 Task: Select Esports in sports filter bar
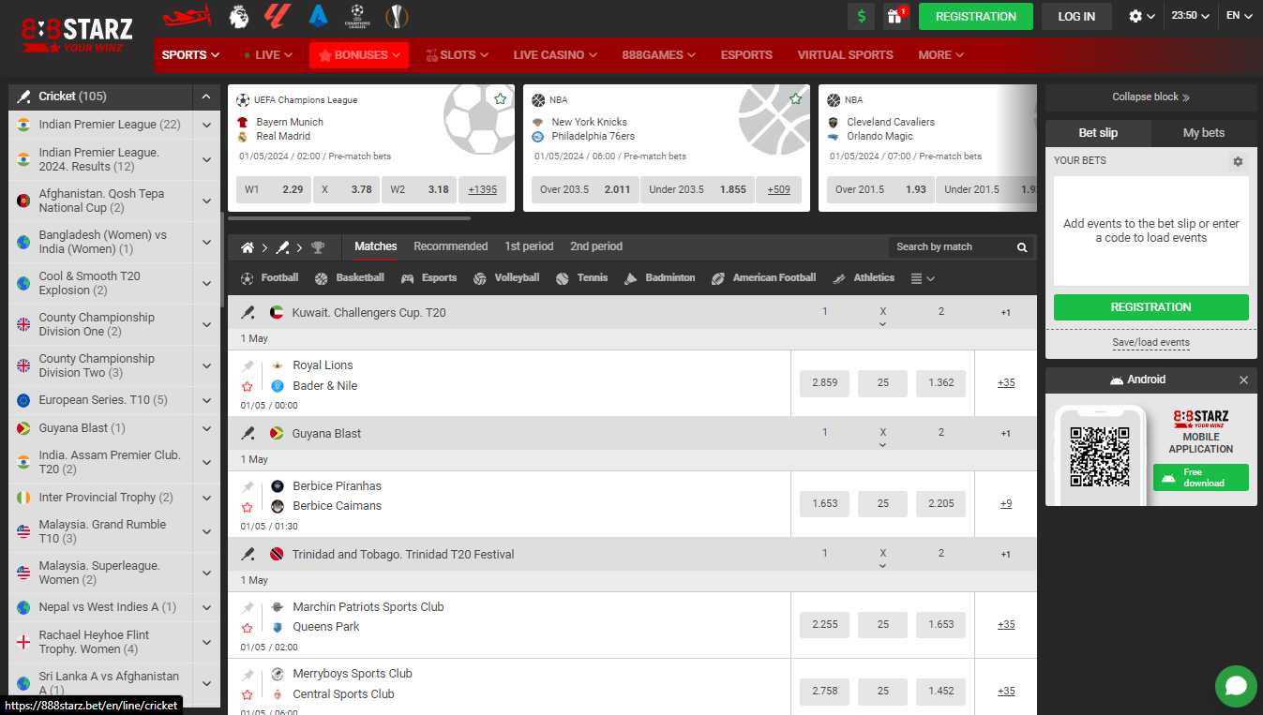429,278
